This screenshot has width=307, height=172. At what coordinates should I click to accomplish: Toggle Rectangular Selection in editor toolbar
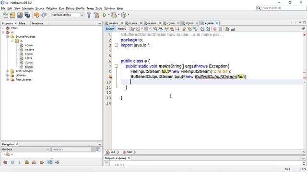177,29
